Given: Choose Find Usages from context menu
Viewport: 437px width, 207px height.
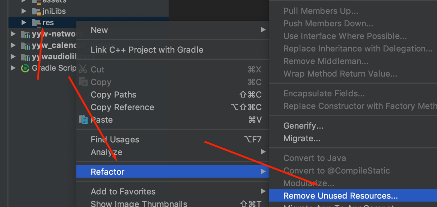Looking at the screenshot, I should [x=115, y=140].
